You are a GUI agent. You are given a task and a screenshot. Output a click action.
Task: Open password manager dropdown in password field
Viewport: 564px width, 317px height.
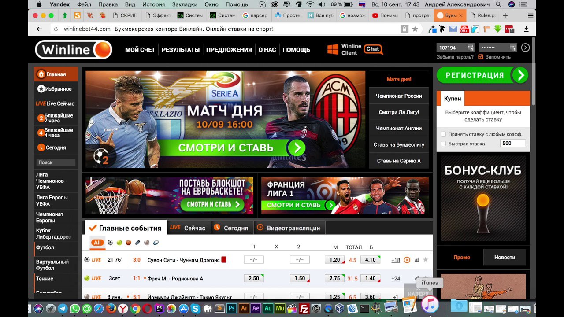click(x=512, y=48)
